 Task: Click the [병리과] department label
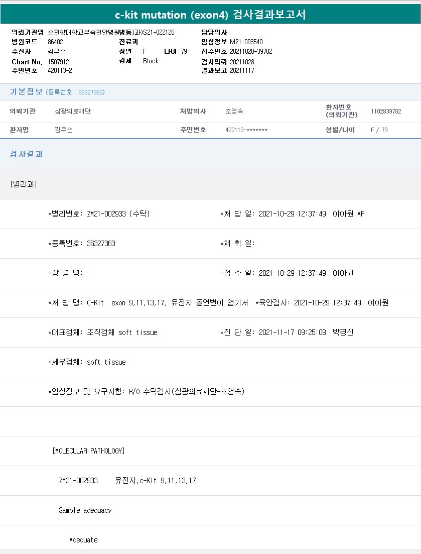pos(24,184)
